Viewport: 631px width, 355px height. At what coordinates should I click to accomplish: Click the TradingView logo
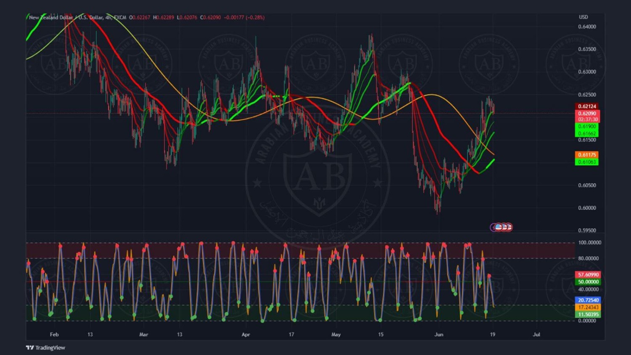tap(45, 347)
